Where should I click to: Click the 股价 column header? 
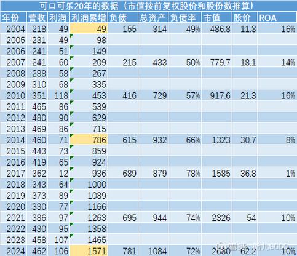(x=245, y=17)
